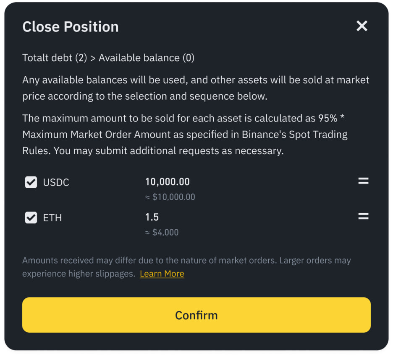Open the Learn More slippage page

pos(162,274)
